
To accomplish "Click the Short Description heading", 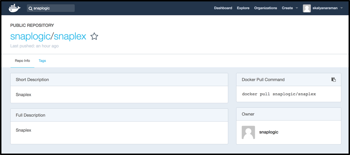I will pyautogui.click(x=32, y=79).
